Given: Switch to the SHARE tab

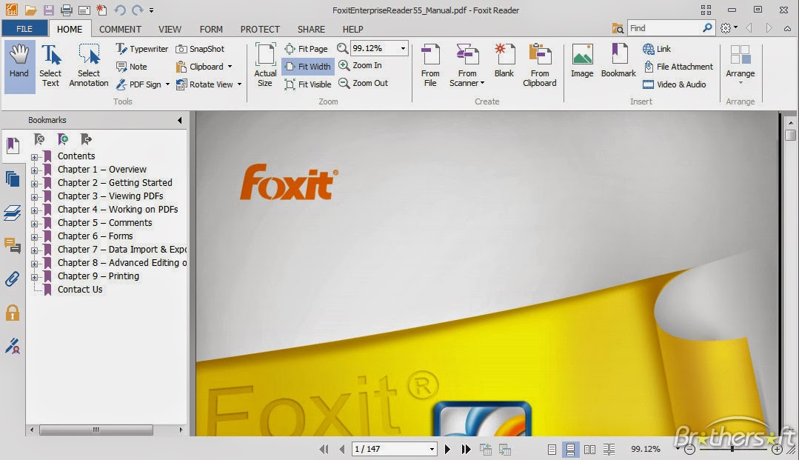Looking at the screenshot, I should [x=311, y=30].
